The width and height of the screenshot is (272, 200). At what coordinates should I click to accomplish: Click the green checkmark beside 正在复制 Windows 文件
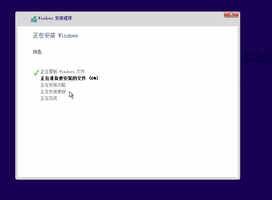click(36, 72)
